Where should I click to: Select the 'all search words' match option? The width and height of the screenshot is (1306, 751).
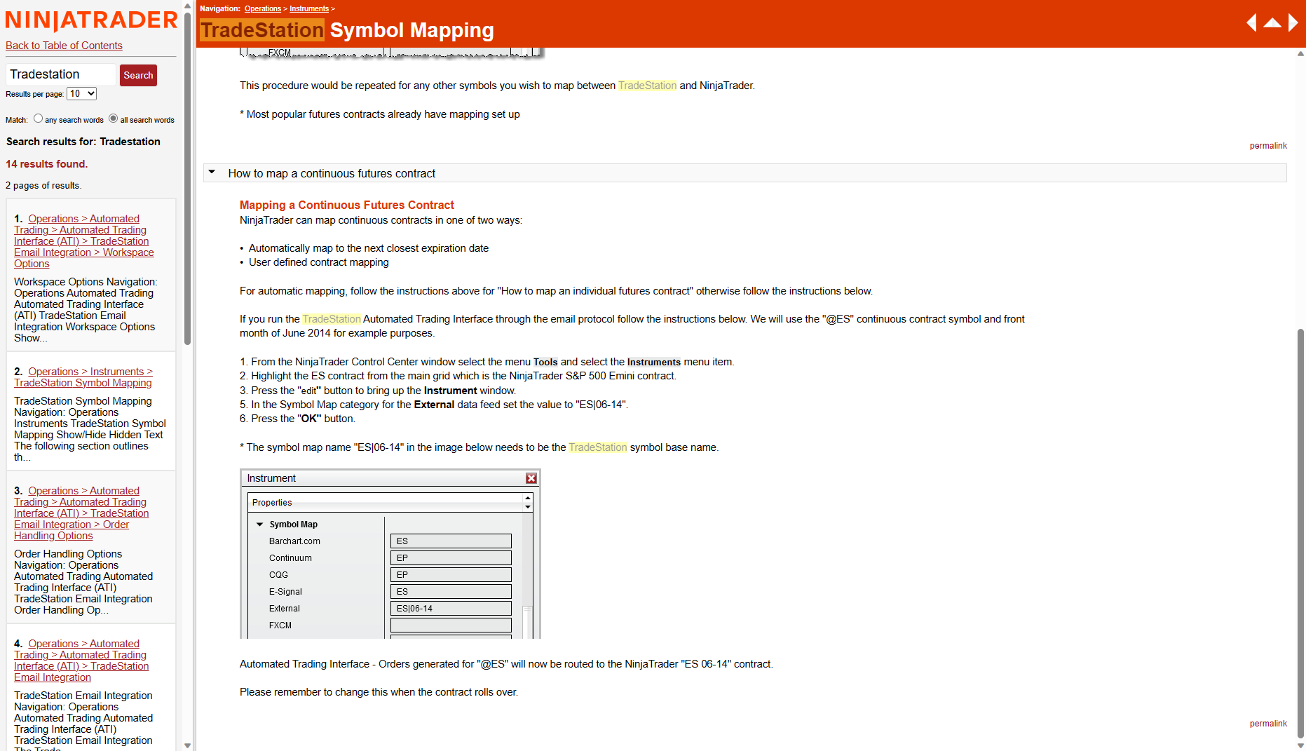tap(113, 119)
